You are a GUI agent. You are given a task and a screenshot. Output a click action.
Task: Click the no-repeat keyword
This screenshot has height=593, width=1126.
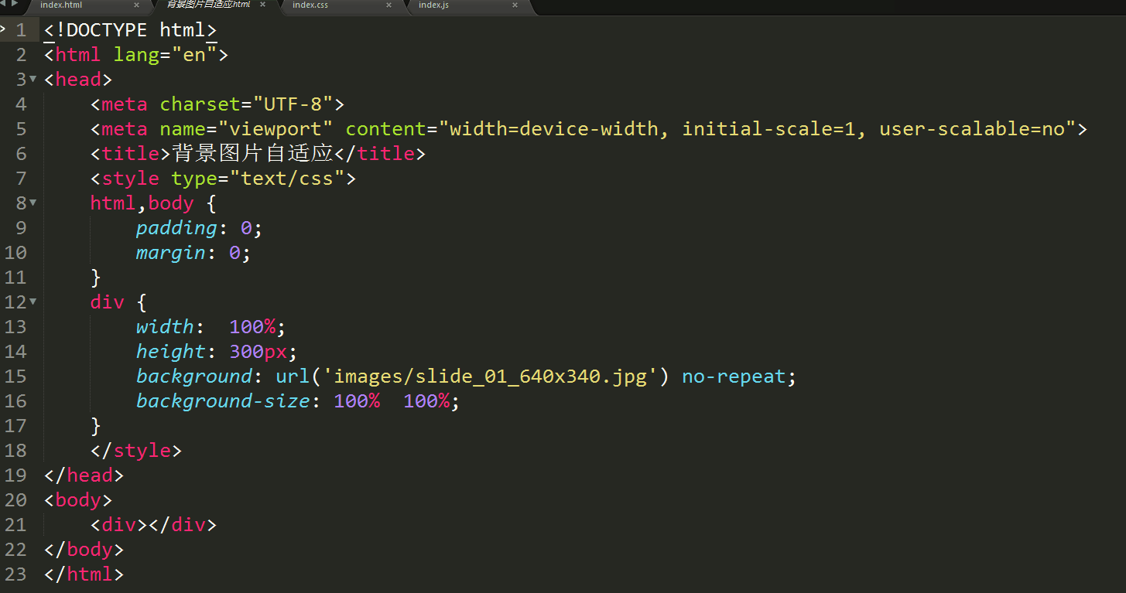coord(734,377)
